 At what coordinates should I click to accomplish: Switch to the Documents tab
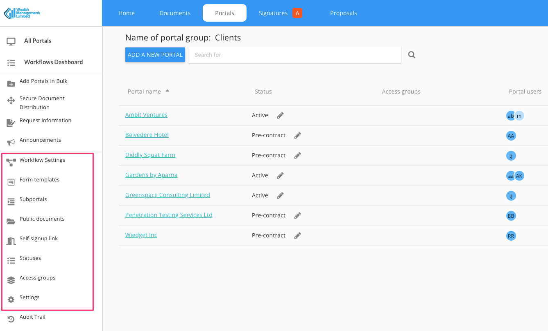click(175, 13)
